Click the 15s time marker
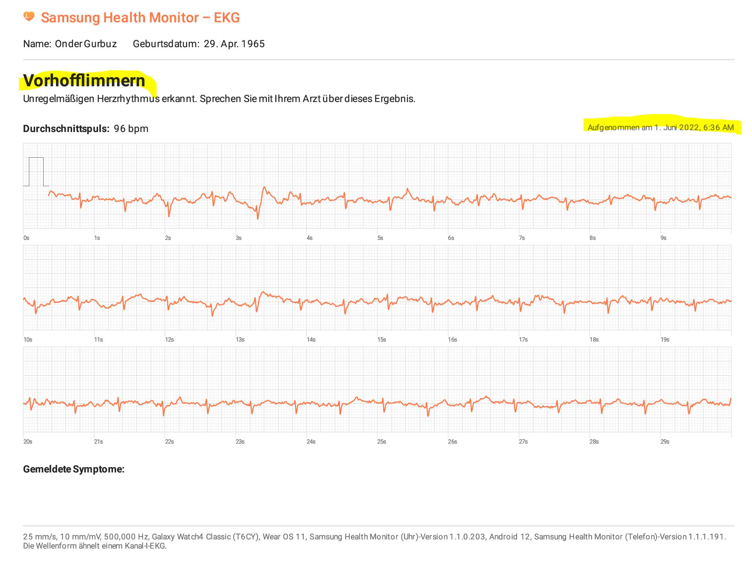The width and height of the screenshot is (752, 565). (382, 340)
